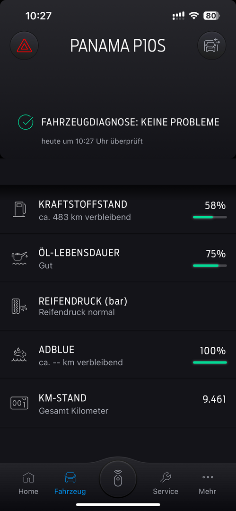Image resolution: width=236 pixels, height=511 pixels.
Task: Tap the red hazard warning triangle icon
Action: click(x=25, y=45)
